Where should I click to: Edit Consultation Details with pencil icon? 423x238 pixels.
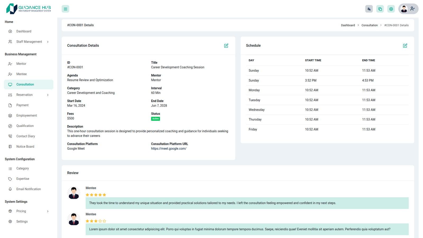point(226,46)
